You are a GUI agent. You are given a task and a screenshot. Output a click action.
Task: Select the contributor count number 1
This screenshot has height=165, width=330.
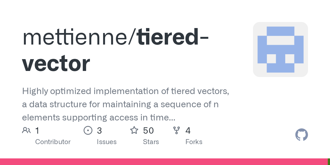click(x=37, y=130)
